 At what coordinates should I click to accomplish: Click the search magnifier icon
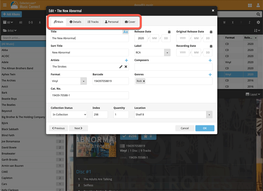tap(258, 14)
